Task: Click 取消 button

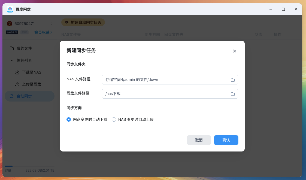Action: point(199,140)
